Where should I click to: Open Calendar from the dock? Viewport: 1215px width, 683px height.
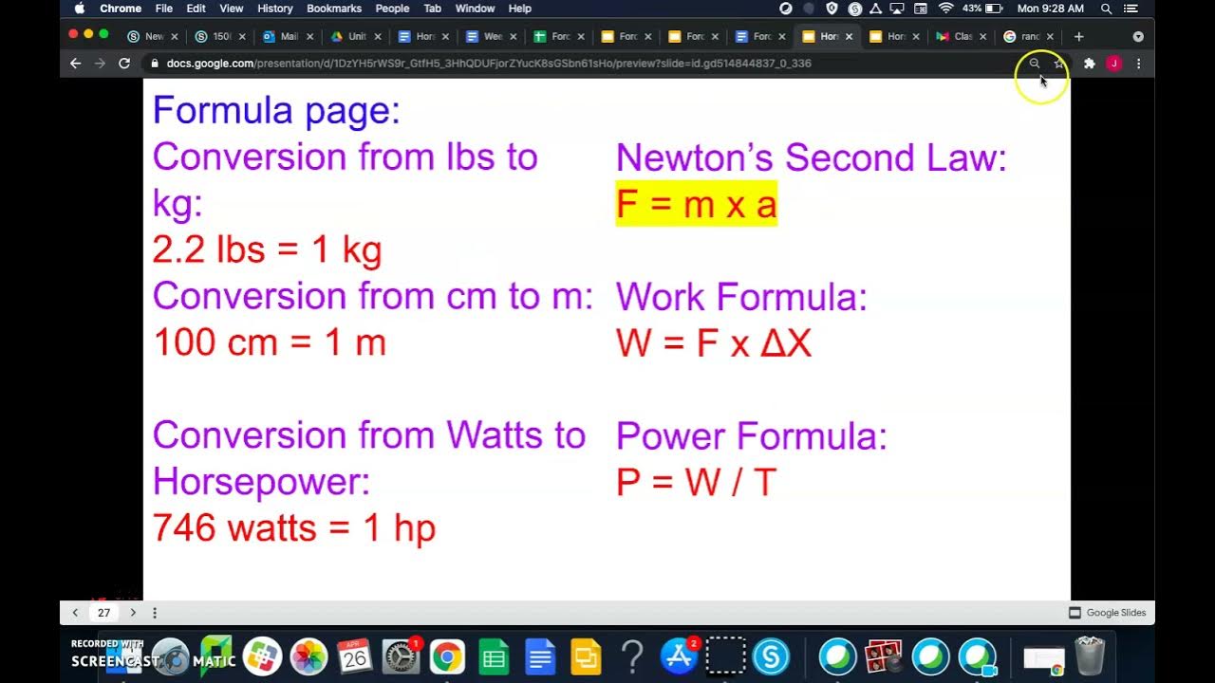coord(355,656)
